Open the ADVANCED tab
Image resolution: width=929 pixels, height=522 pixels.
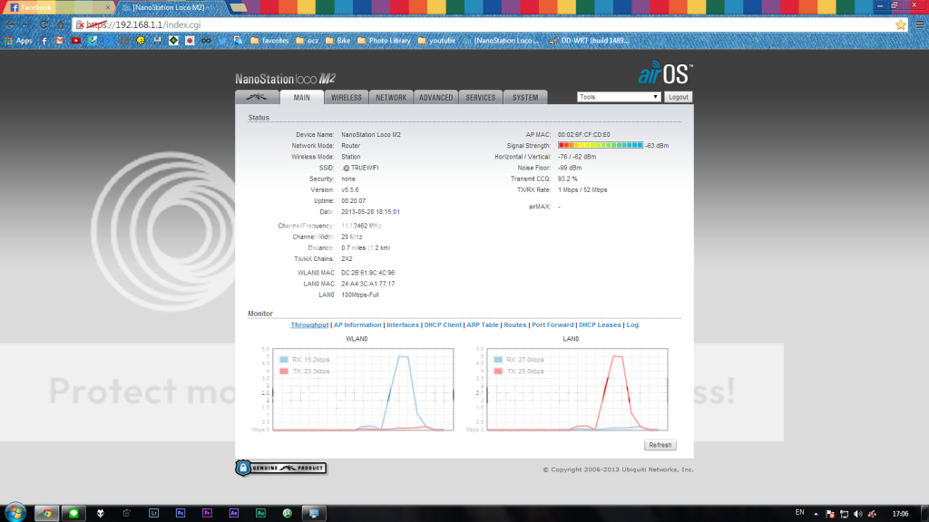pyautogui.click(x=436, y=98)
